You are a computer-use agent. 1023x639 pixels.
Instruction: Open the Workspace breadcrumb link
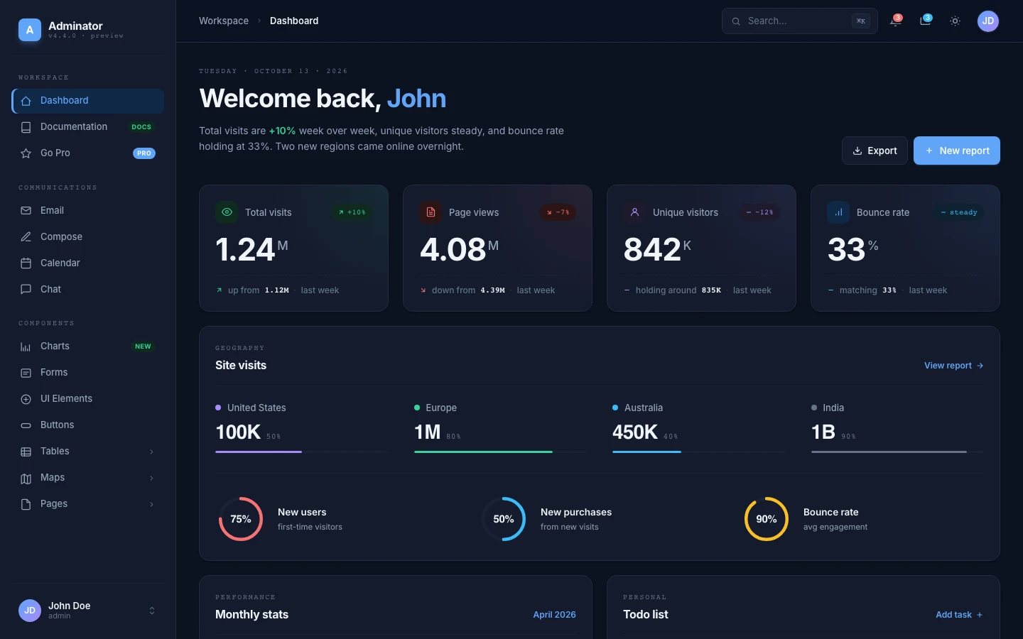[224, 21]
